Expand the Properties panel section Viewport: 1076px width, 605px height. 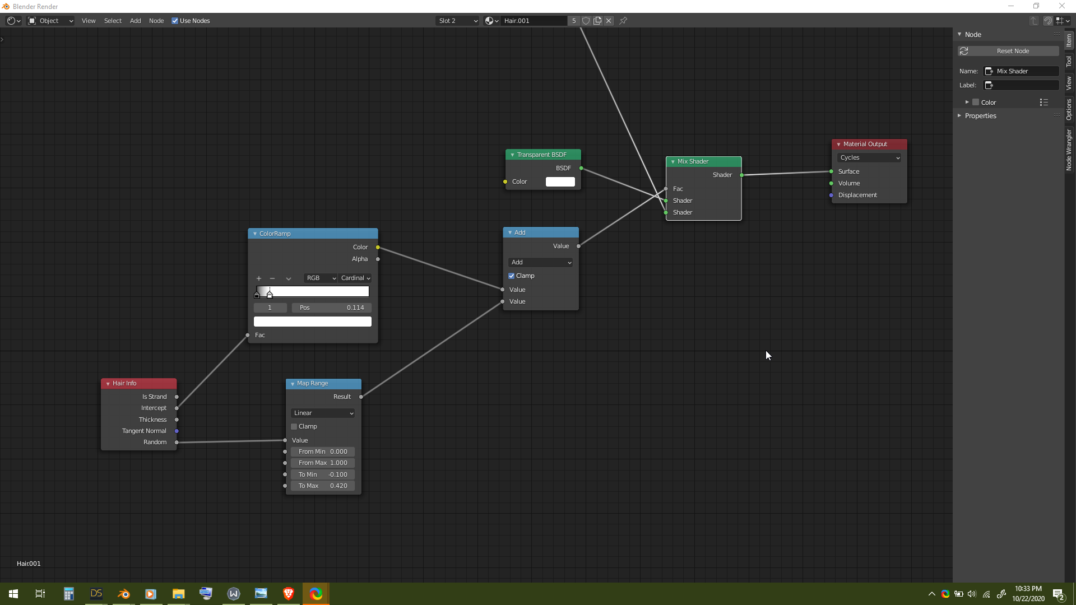[x=980, y=116]
